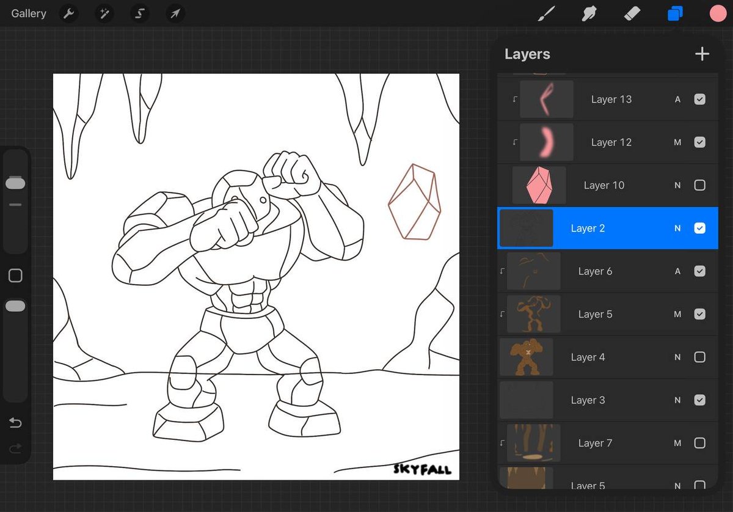Select Layer 12 by its name

611,142
